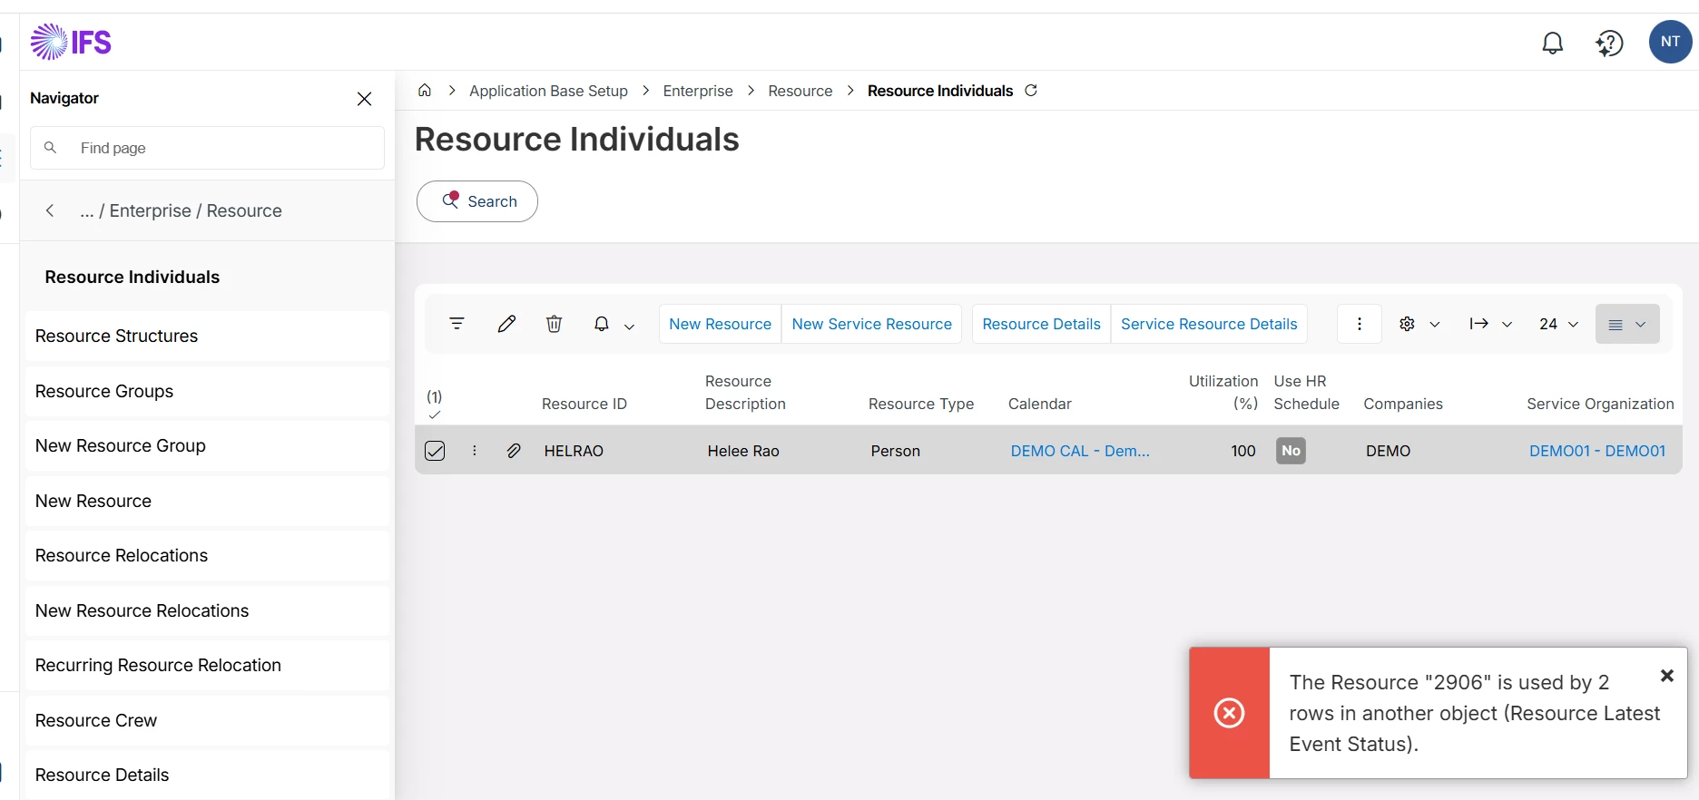The image size is (1699, 800).
Task: Open the help assistant icon
Action: 1609,43
